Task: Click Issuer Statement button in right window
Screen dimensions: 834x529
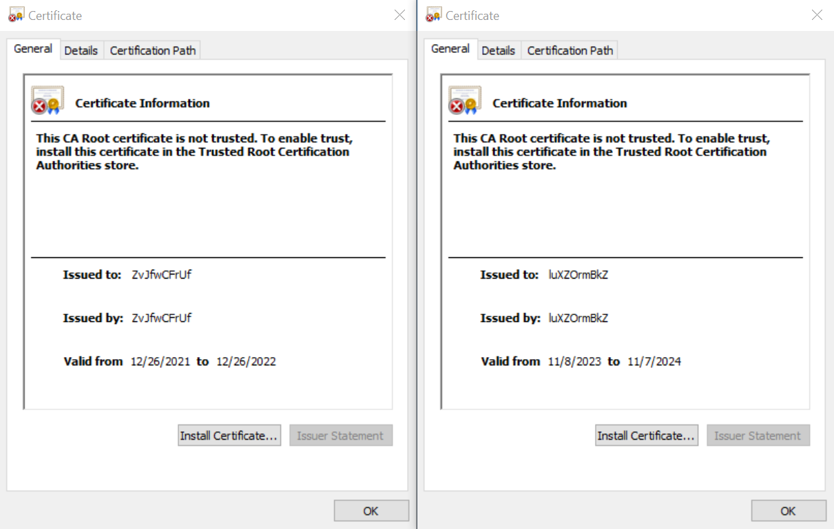Action: (758, 435)
